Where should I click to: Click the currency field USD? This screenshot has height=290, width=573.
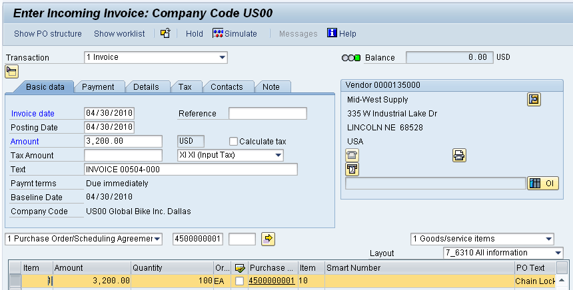pos(191,141)
